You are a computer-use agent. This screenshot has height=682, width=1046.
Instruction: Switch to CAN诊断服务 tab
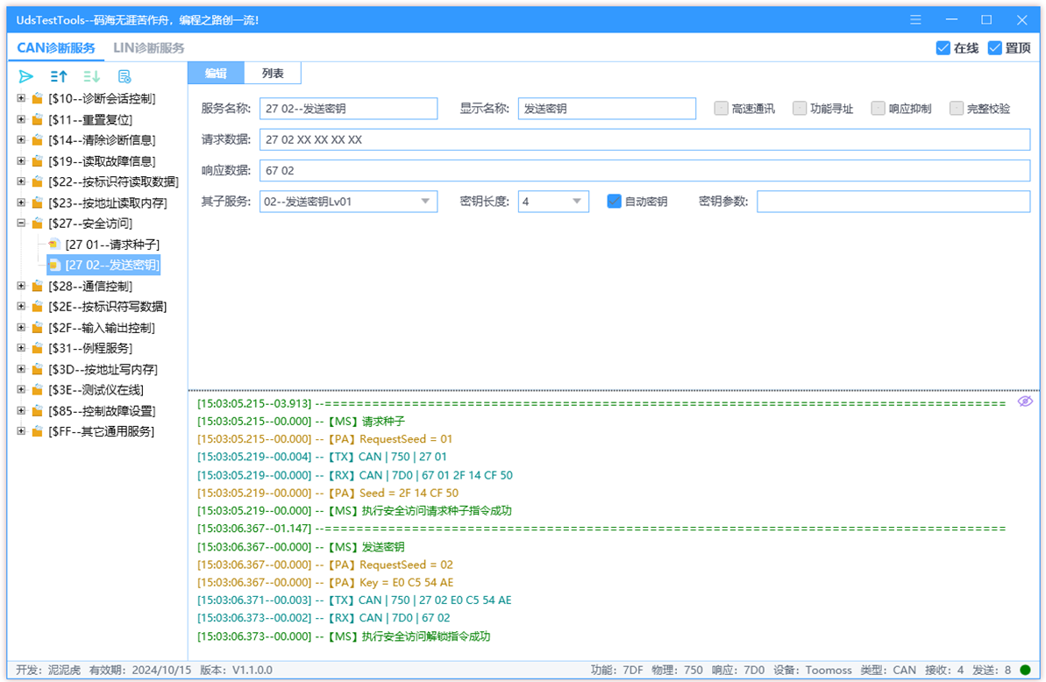coord(56,48)
